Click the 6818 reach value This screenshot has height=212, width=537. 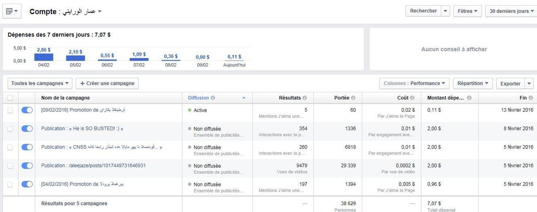coord(350,147)
